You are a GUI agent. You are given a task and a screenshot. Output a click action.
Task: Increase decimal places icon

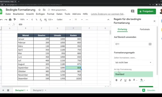click(45, 20)
